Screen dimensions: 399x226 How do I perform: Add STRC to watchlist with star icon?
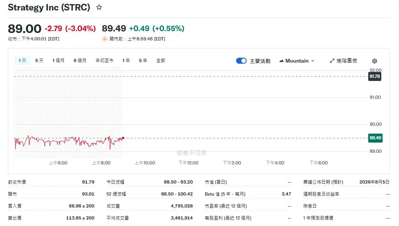pyautogui.click(x=99, y=7)
